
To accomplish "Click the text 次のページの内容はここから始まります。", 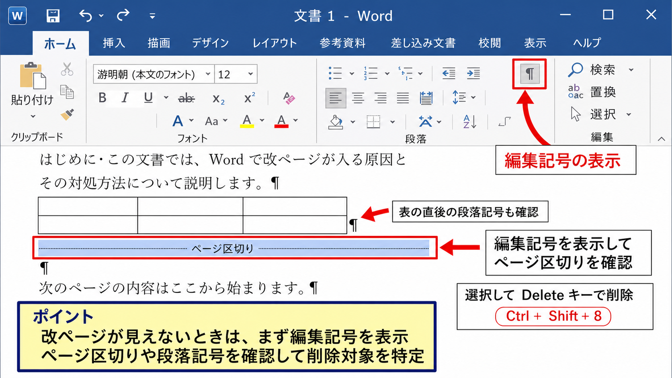I will point(174,288).
